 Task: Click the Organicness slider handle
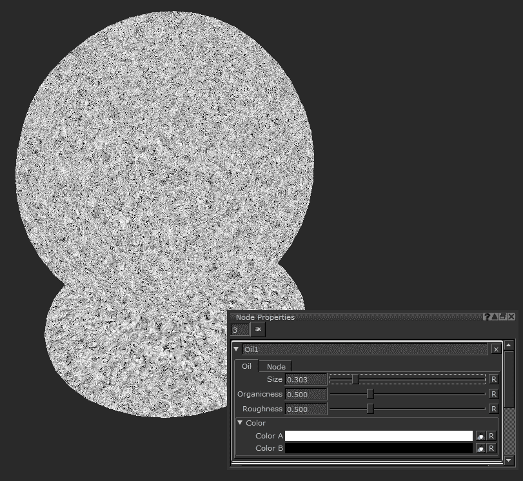click(x=370, y=394)
